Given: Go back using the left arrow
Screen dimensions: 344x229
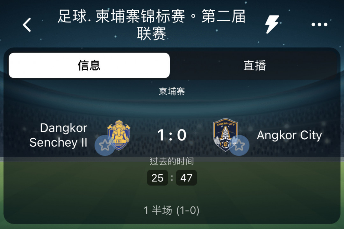Looking at the screenshot, I should coord(27,25).
